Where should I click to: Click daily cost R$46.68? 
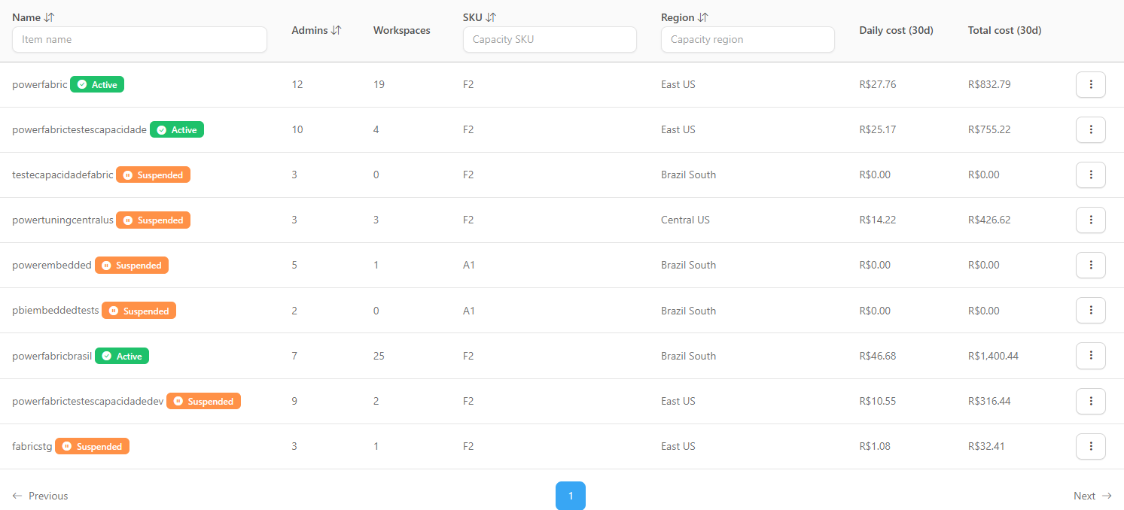pos(878,356)
